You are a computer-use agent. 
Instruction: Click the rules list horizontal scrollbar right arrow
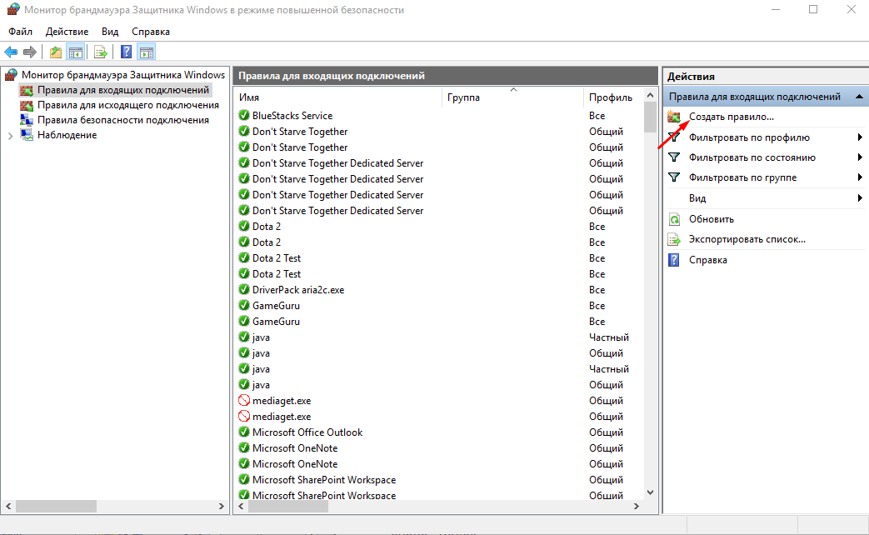pyautogui.click(x=637, y=506)
